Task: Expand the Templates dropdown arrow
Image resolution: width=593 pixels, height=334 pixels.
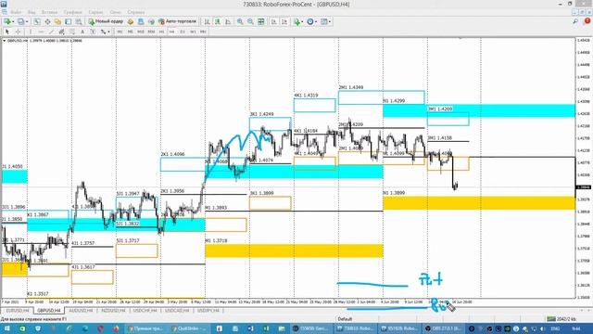Action: coord(330,21)
